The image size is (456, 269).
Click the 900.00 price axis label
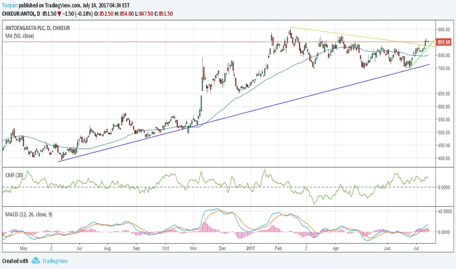point(444,29)
